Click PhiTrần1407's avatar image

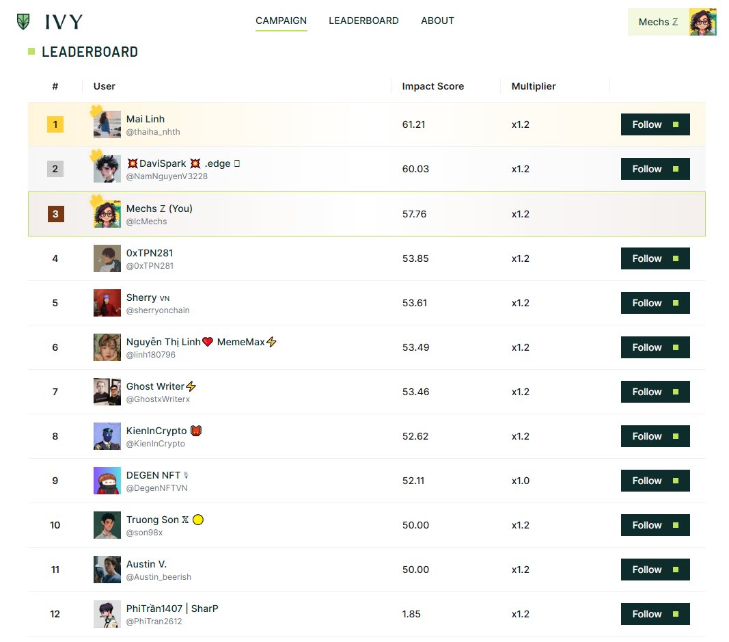pyautogui.click(x=107, y=614)
